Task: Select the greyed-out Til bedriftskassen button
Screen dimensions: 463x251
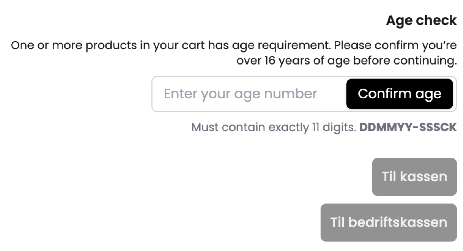Action: pyautogui.click(x=388, y=222)
